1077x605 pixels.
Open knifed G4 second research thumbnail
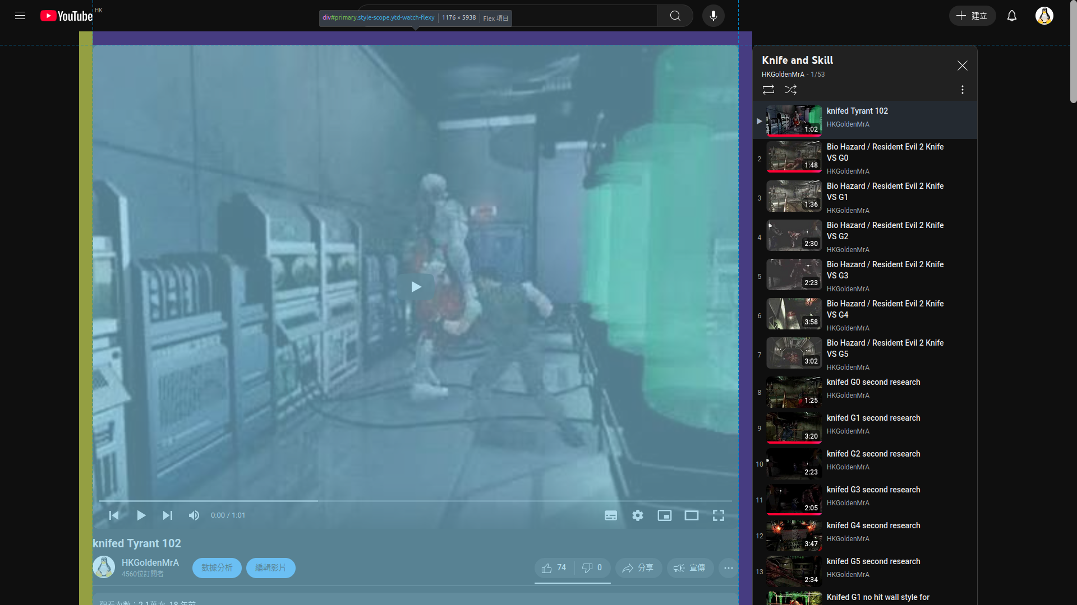pyautogui.click(x=794, y=536)
